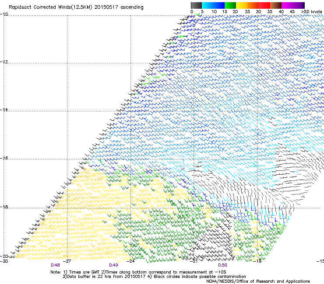Click the brown 35-40 knots legend segment
The image size is (324, 284).
[276, 5]
